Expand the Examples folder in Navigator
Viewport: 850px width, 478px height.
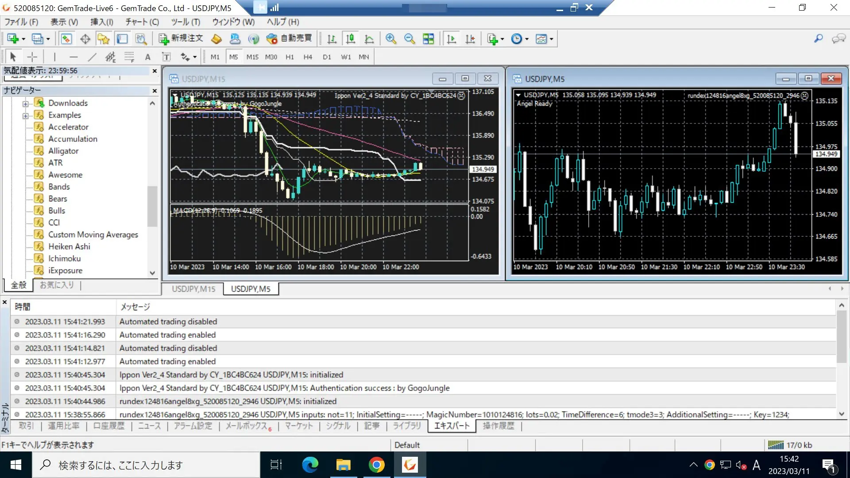tap(26, 116)
